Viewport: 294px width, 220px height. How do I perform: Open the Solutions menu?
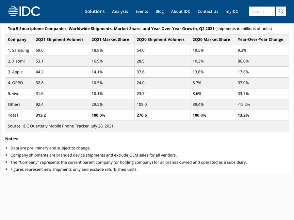(95, 11)
